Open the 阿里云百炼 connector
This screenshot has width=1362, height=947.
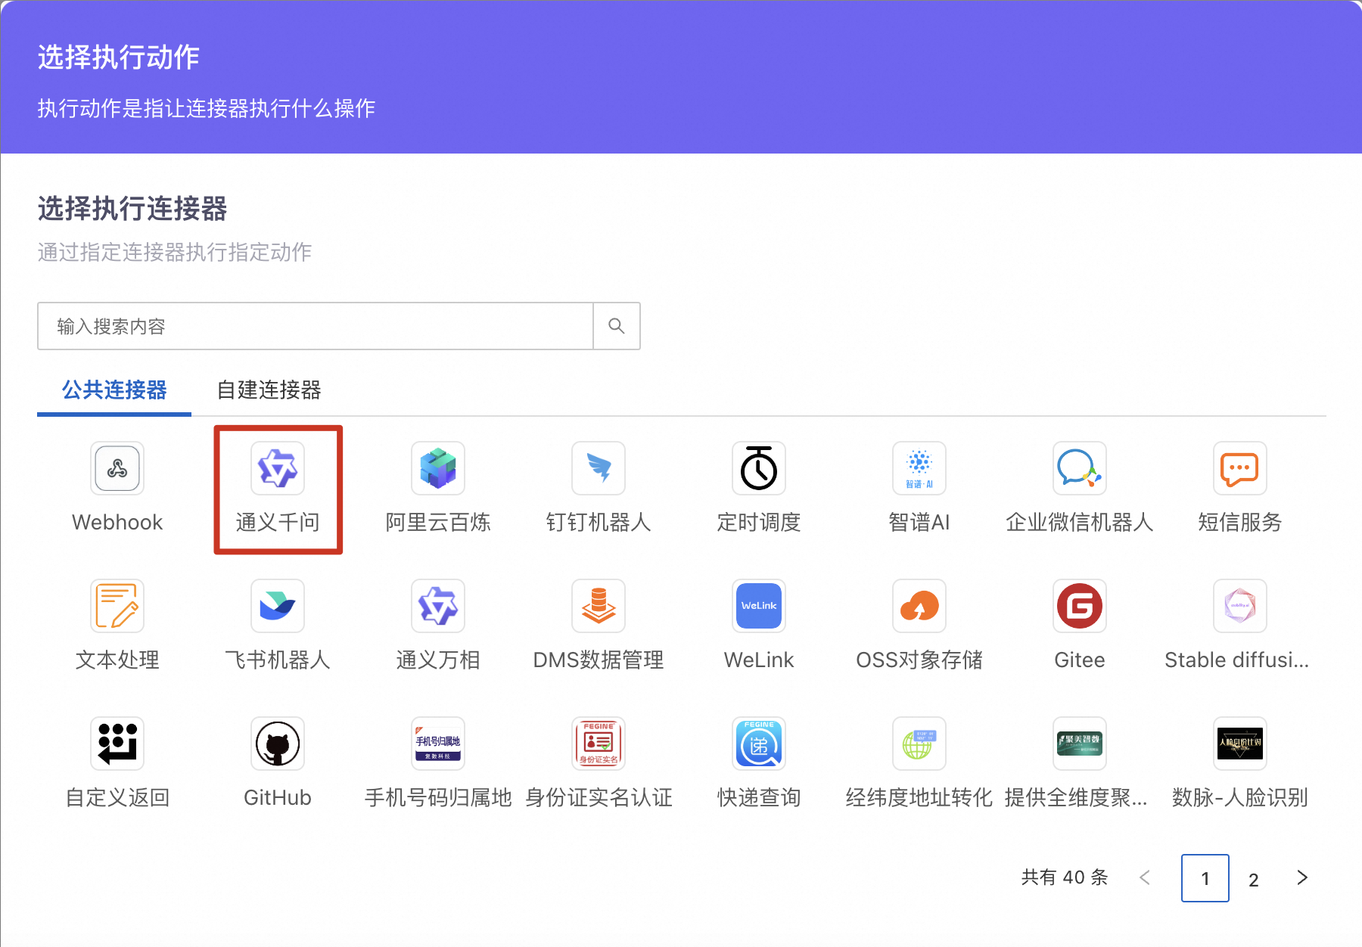[438, 468]
